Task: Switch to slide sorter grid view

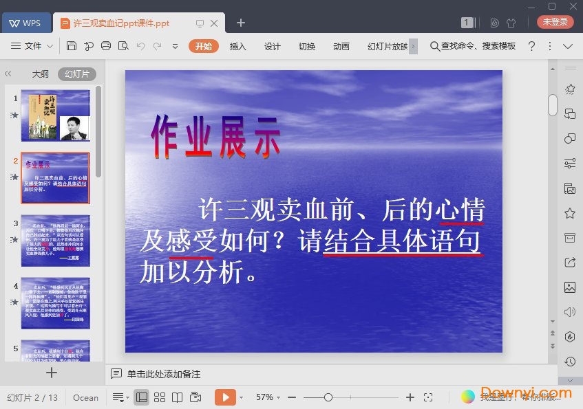Action: 160,397
